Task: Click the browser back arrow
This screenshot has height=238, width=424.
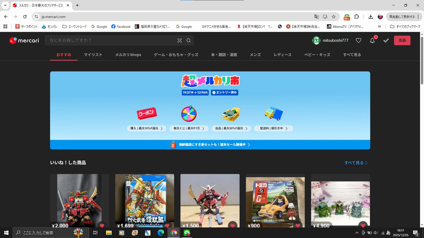Action: coord(6,17)
